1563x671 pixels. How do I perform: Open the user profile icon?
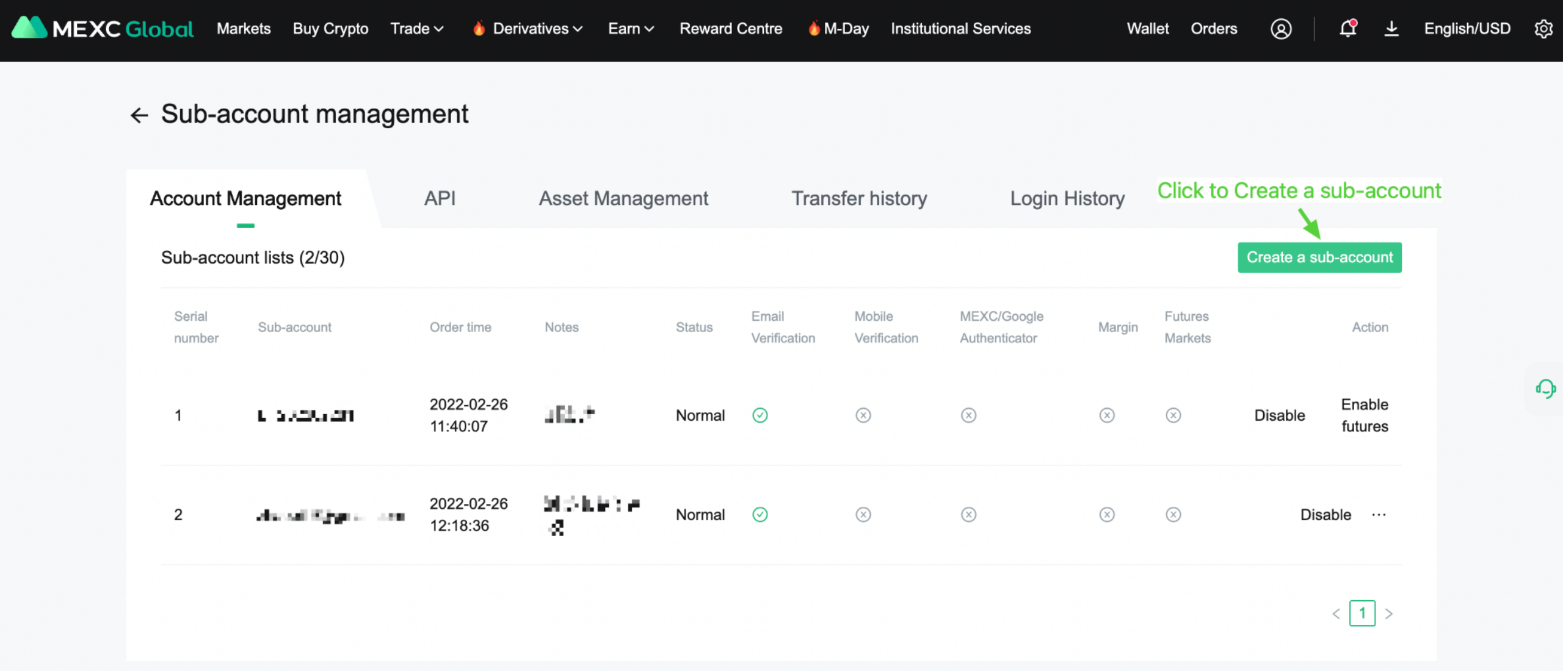tap(1280, 29)
